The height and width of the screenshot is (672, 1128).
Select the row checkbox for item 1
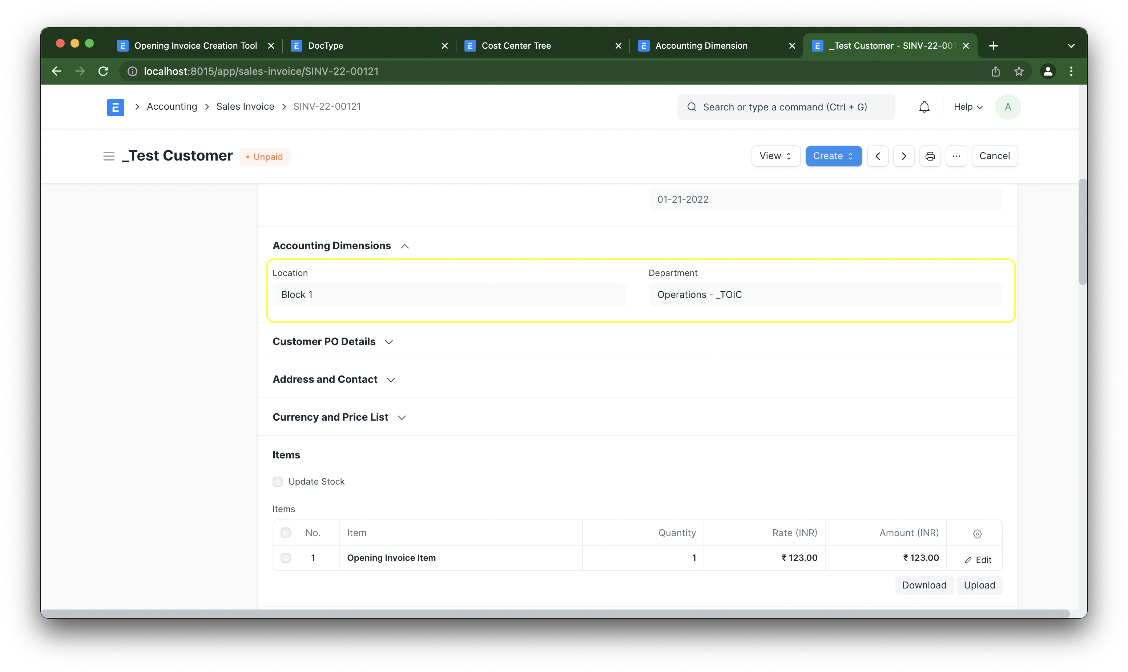tap(286, 558)
